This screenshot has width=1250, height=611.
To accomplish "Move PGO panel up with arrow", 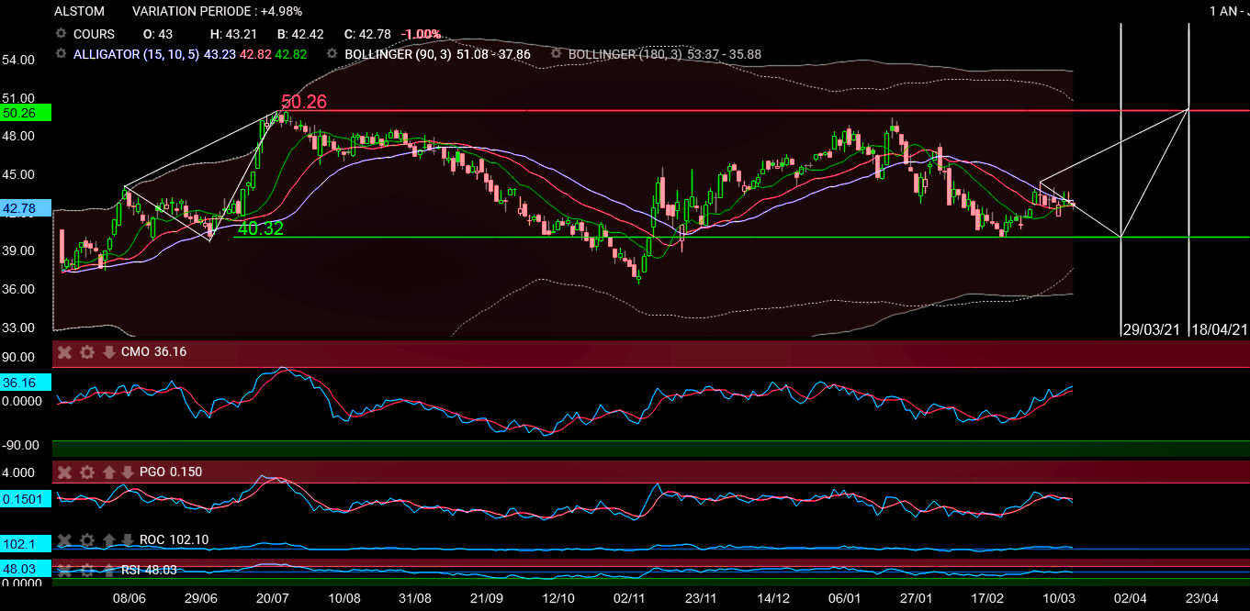I will (108, 472).
